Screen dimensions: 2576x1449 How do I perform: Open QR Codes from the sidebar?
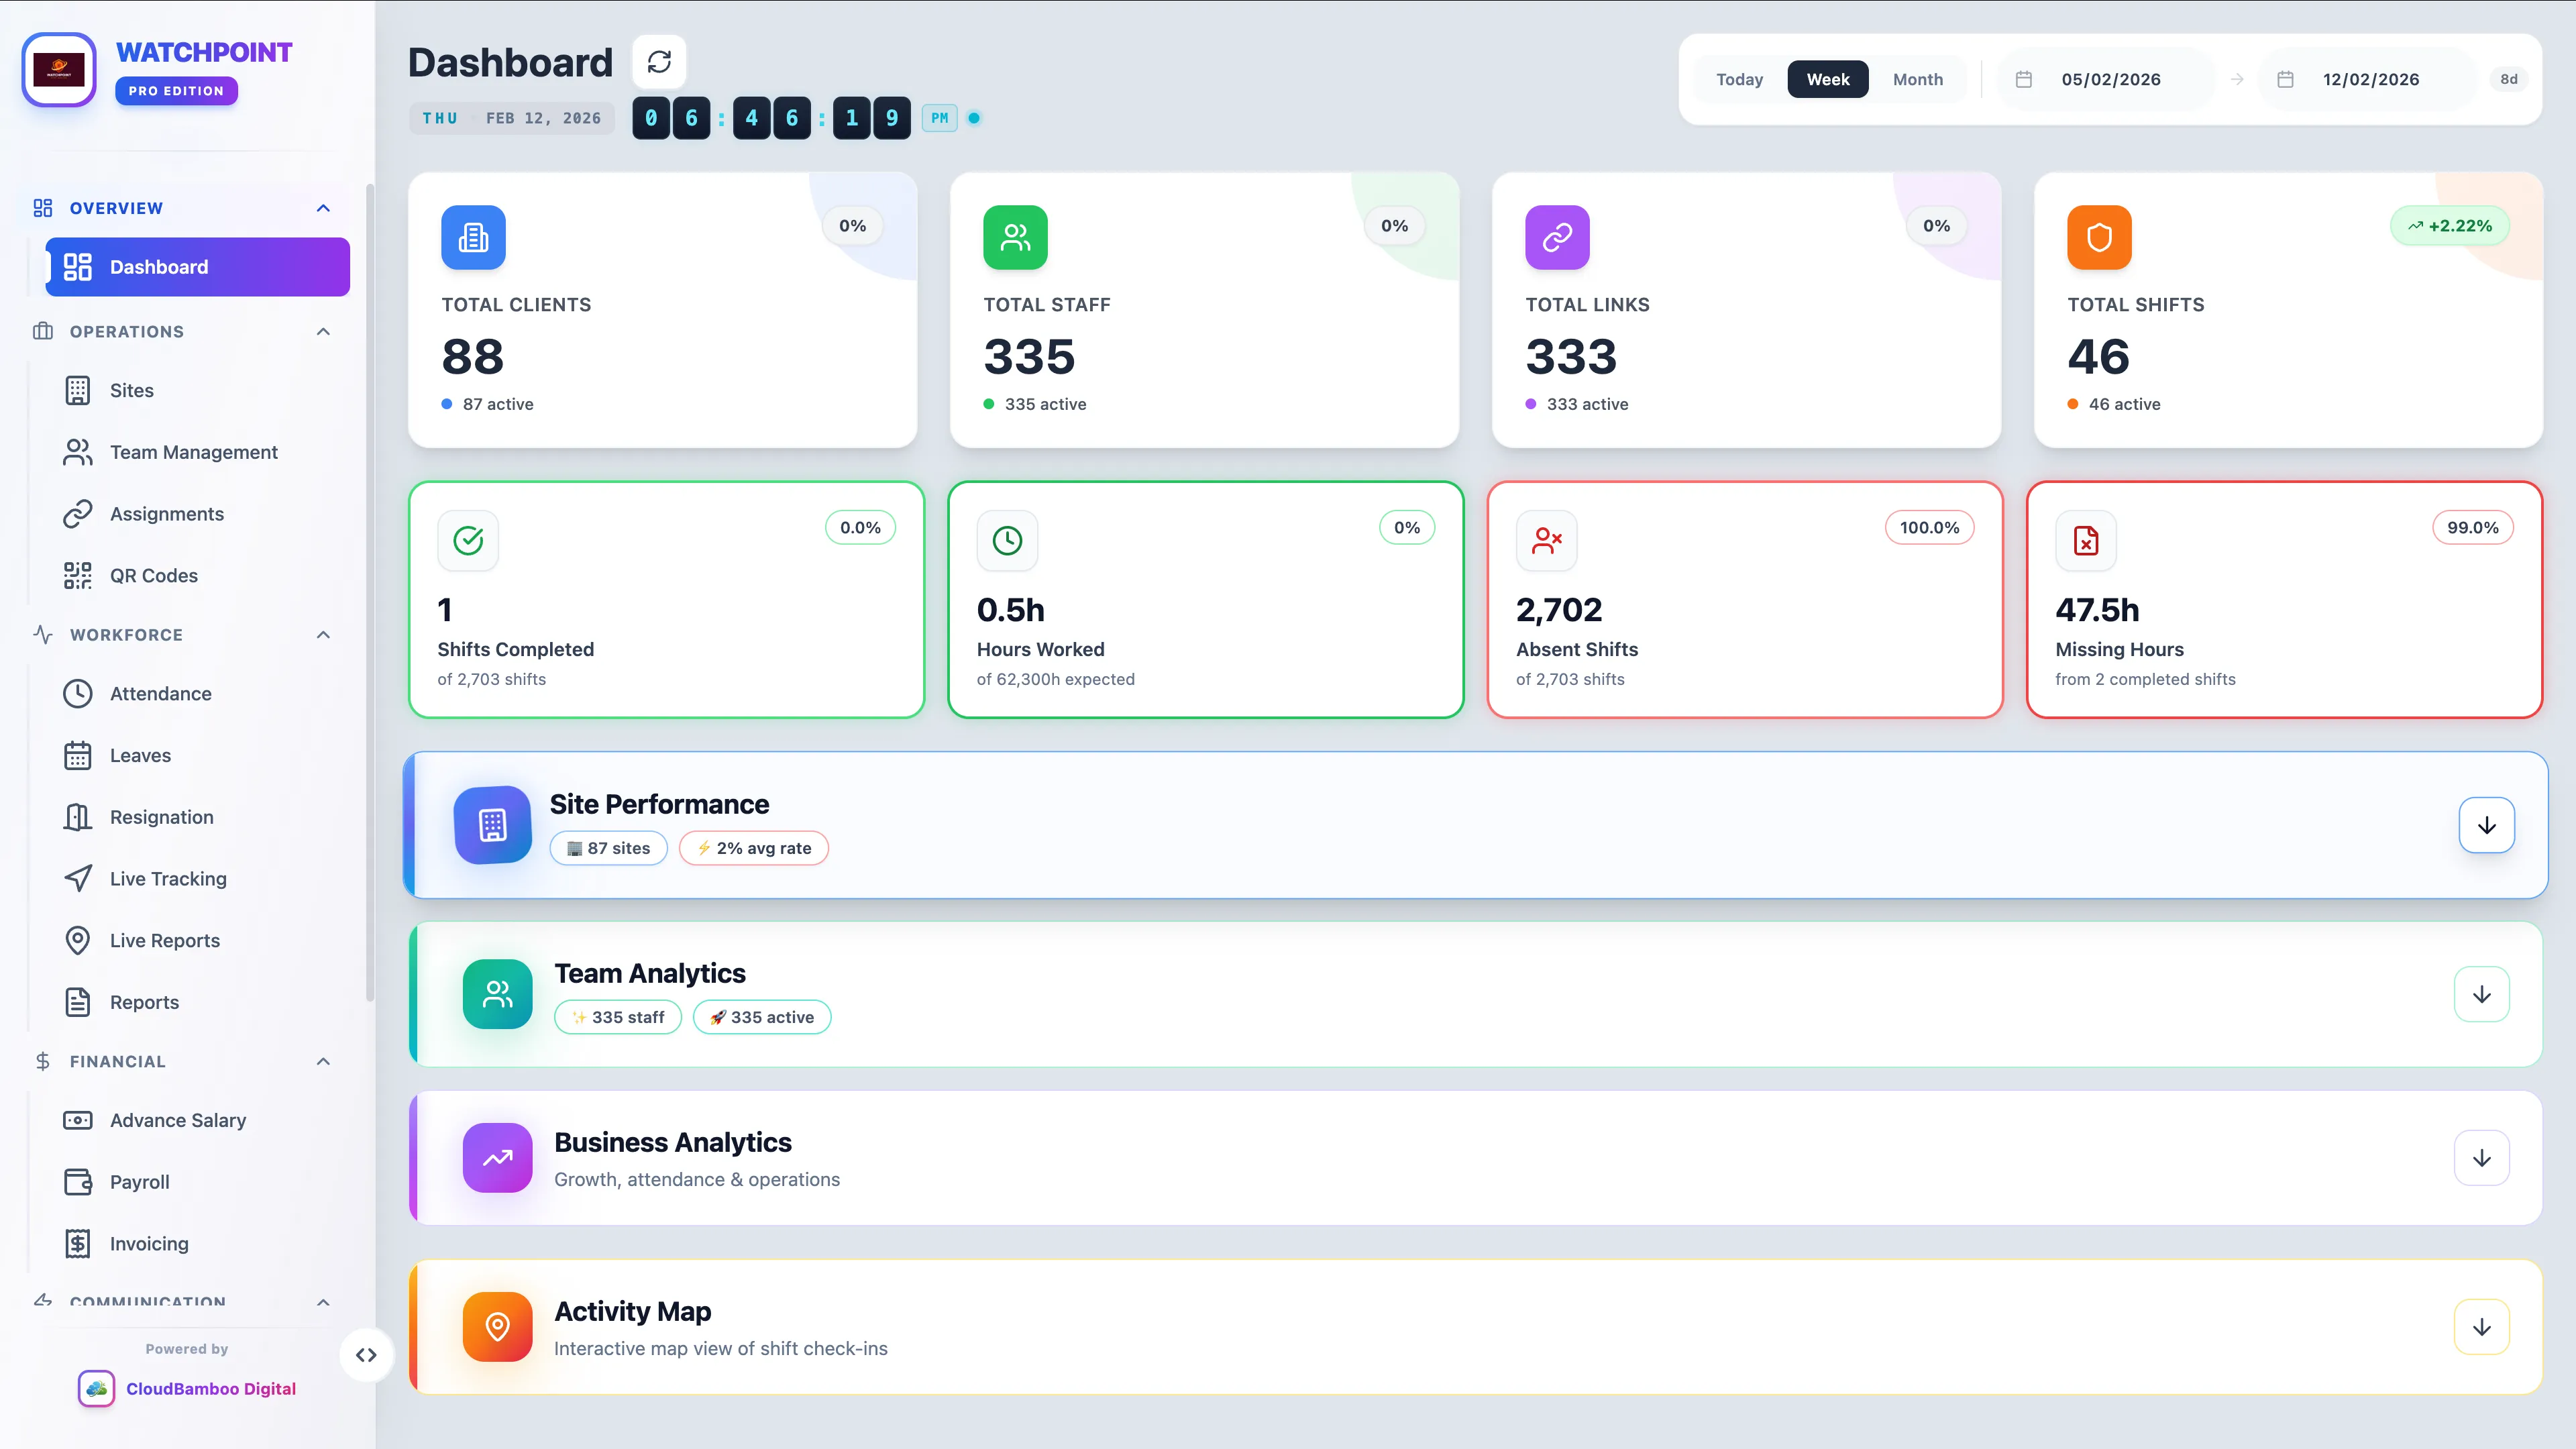153,575
